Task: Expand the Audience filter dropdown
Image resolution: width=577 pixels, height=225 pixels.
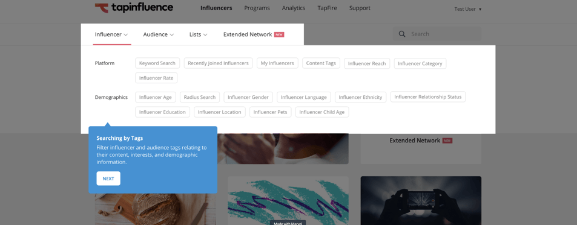Action: tap(159, 34)
